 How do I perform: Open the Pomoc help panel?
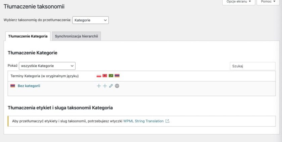pos(268,2)
